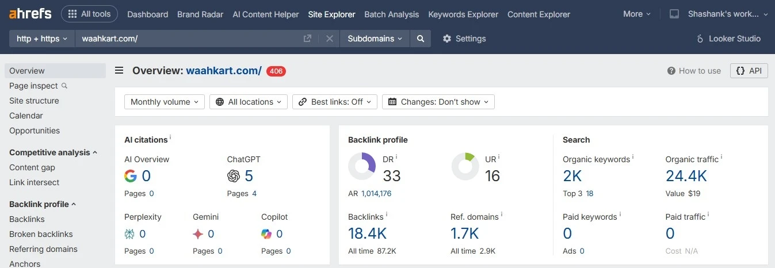775x268 pixels.
Task: Click the magnifier search button
Action: (421, 39)
